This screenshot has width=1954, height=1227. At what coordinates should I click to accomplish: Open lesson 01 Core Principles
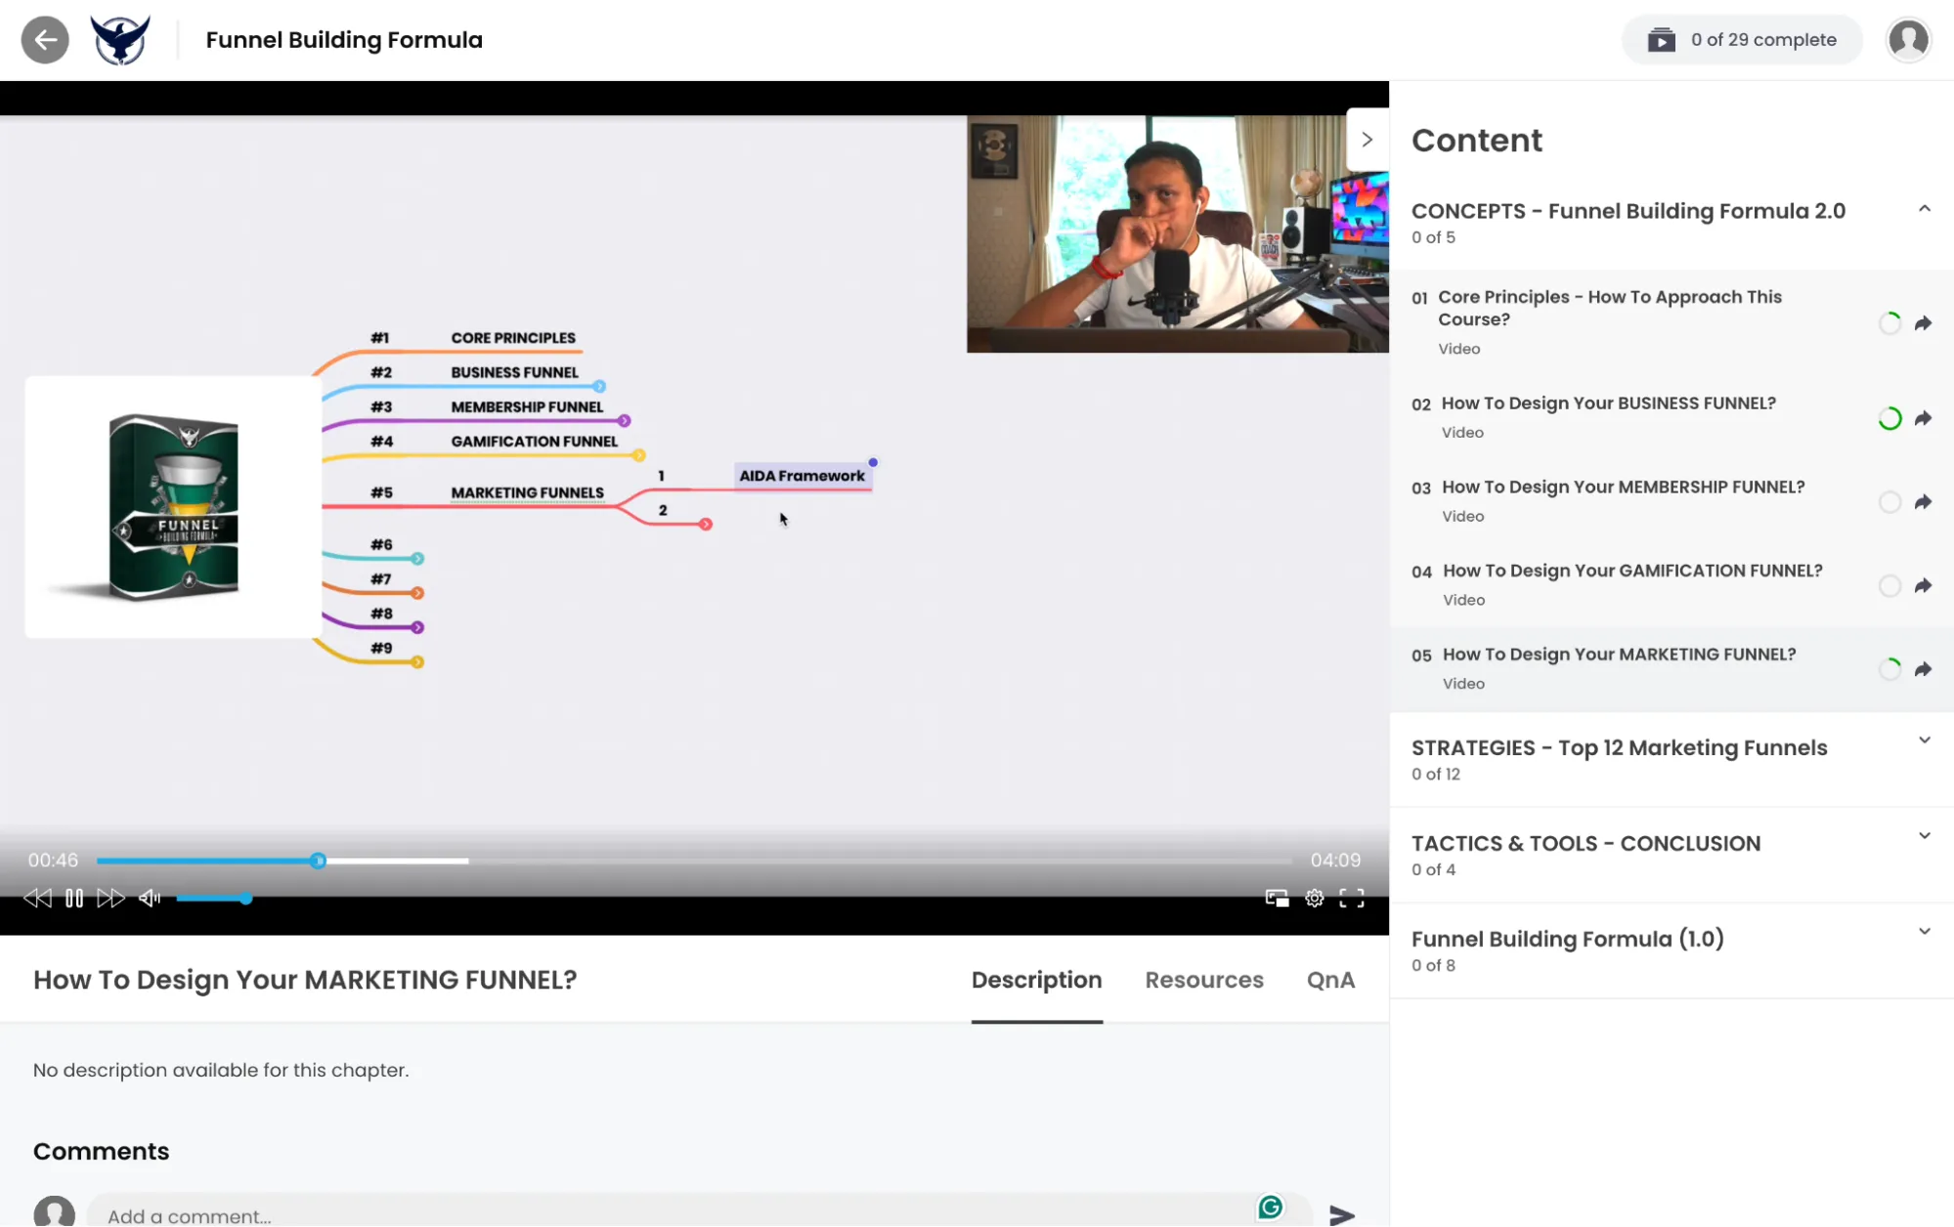pos(1609,308)
